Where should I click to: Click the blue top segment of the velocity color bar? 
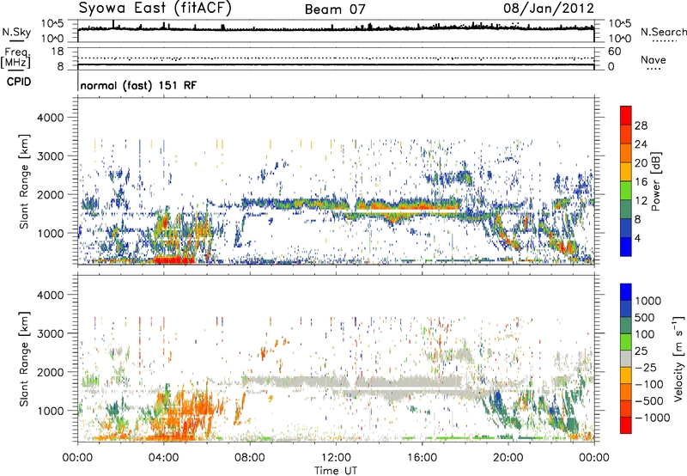[x=626, y=292]
